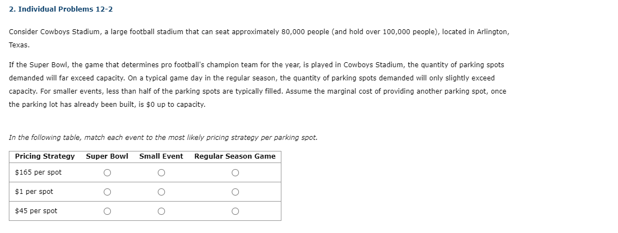
Task: Click the Super Bowl column header
Action: point(107,156)
